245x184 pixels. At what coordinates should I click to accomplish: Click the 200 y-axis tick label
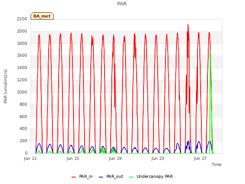coord(23,141)
